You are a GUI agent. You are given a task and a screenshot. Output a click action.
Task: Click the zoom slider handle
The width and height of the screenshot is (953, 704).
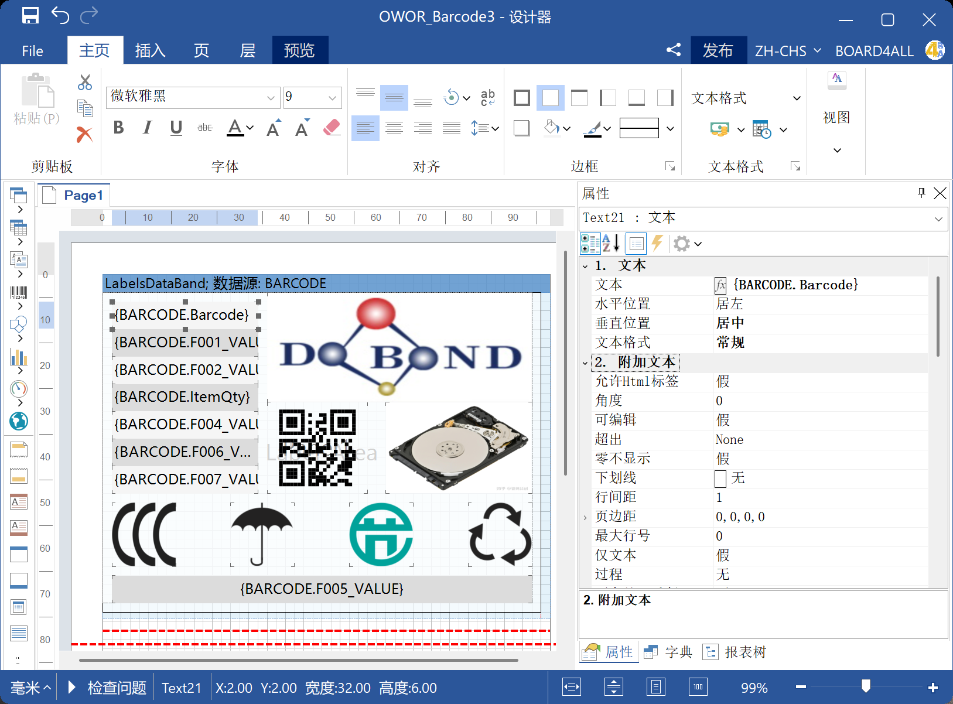866,686
